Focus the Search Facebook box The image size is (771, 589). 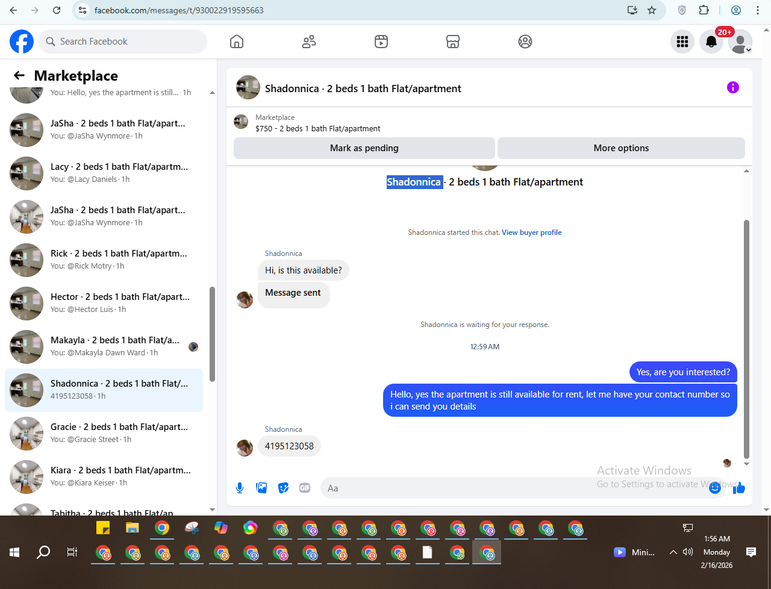pyautogui.click(x=123, y=42)
